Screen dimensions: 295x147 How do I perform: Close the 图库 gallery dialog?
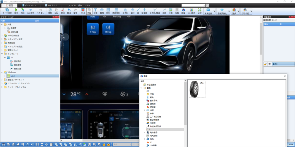tap(284, 76)
